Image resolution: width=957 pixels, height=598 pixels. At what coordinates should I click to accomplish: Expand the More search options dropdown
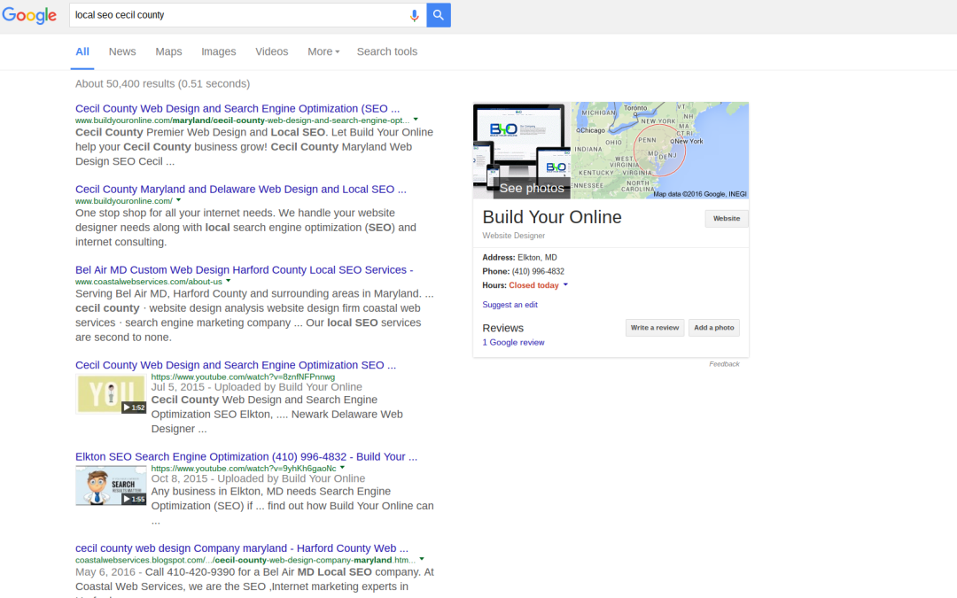coord(323,51)
